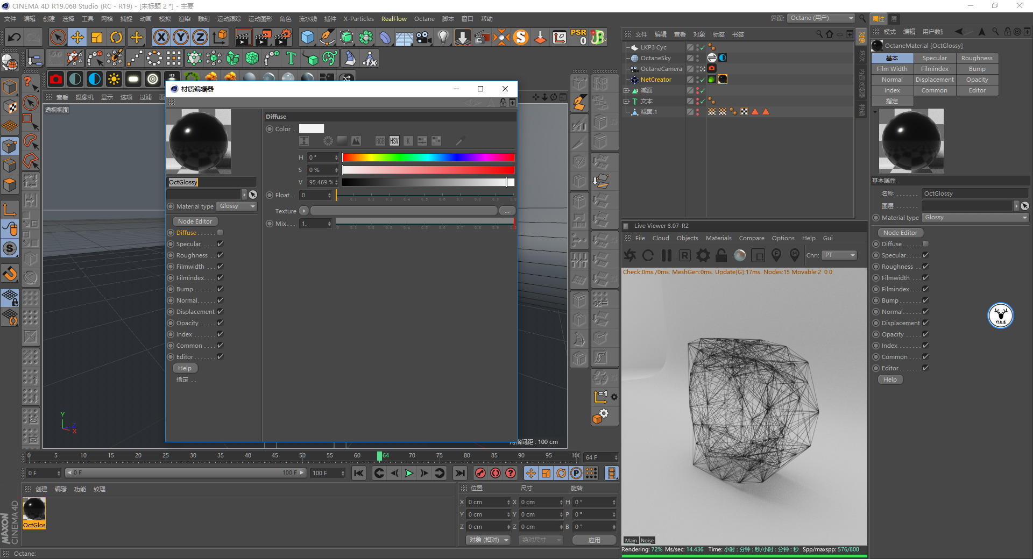Toggle Roughness checkbox in material editor
This screenshot has height=559, width=1033.
(220, 255)
